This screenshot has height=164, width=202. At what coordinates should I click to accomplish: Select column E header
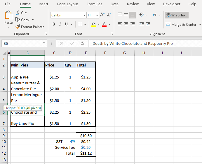click(x=86, y=53)
